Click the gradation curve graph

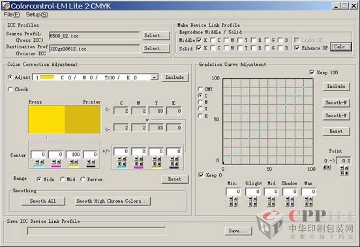coord(268,121)
